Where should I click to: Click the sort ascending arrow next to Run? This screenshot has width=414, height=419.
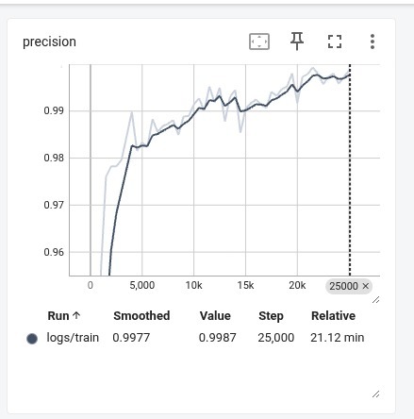coord(76,315)
